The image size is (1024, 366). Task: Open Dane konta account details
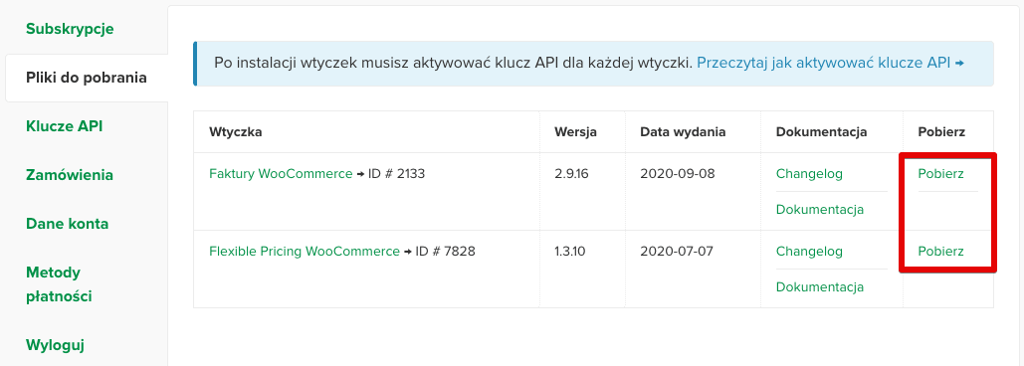pyautogui.click(x=68, y=224)
